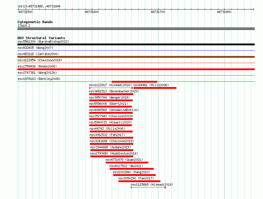Screen dimensions: 263x199
Task: Click the esv2759936 (Redon2006) label
Action: pos(37,66)
